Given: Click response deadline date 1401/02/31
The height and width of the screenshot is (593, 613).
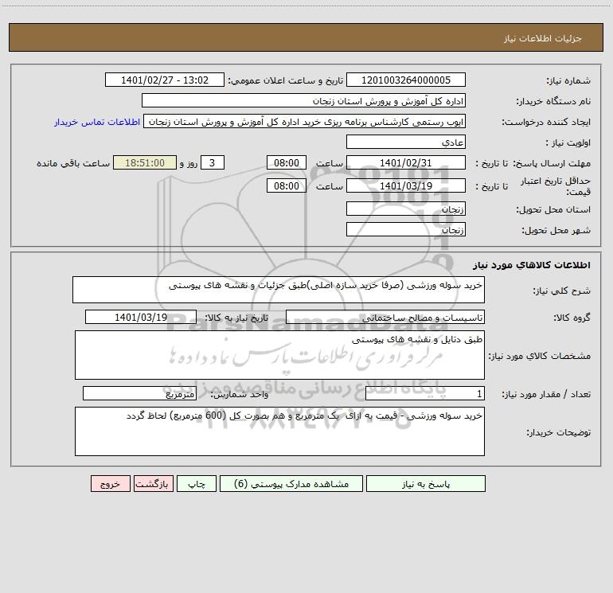Looking at the screenshot, I should pos(406,162).
